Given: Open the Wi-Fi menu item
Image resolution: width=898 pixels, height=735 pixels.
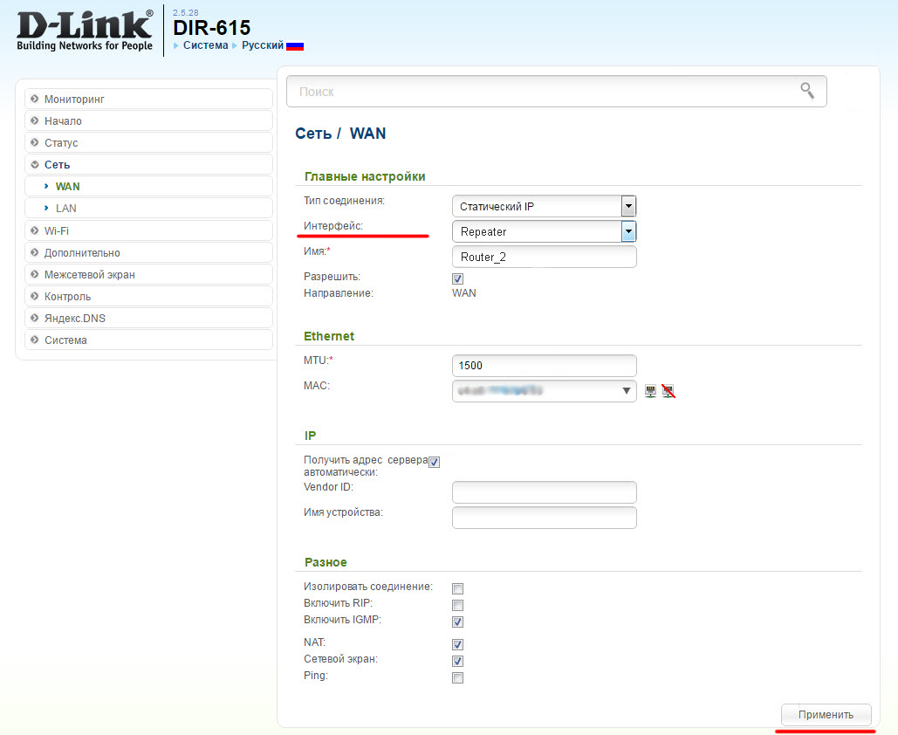Looking at the screenshot, I should click(149, 230).
